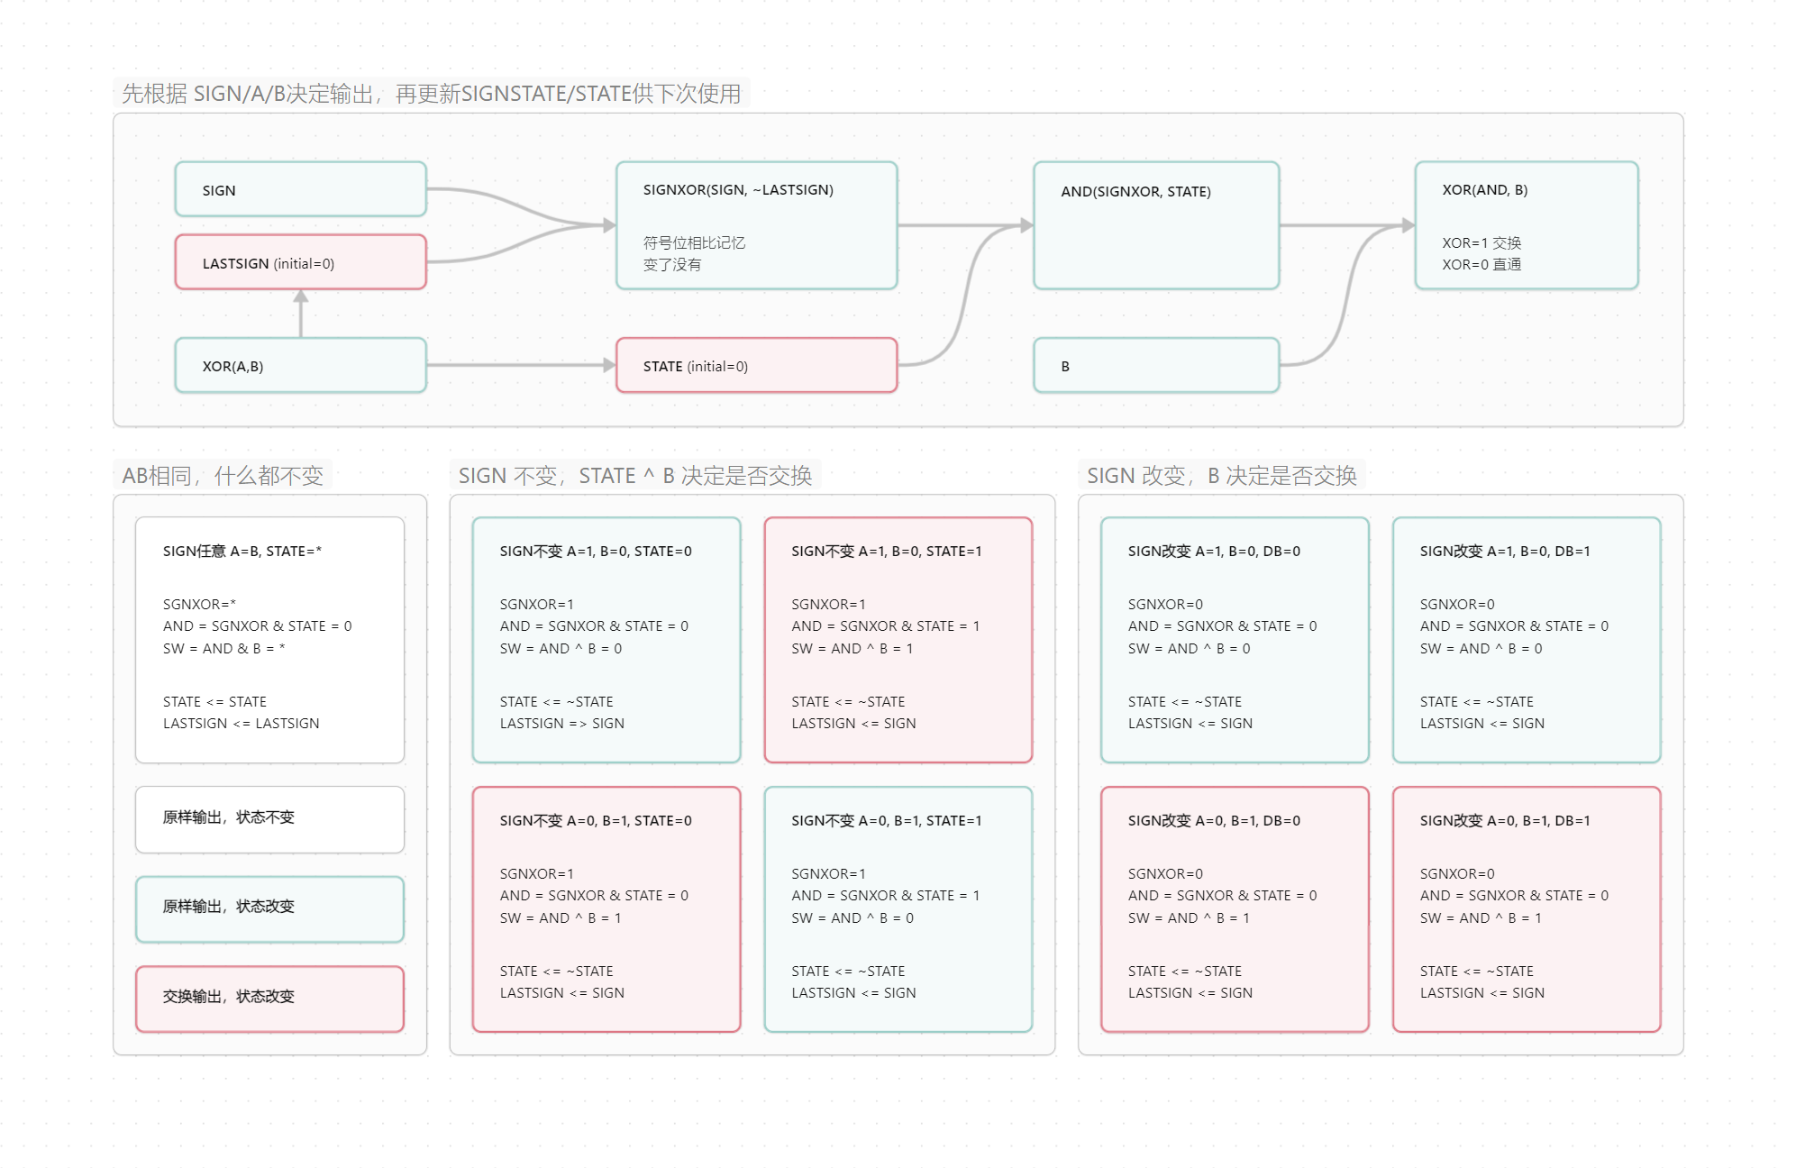
Task: Click the top group title about SIGNSTATE/STATE
Action: [431, 94]
